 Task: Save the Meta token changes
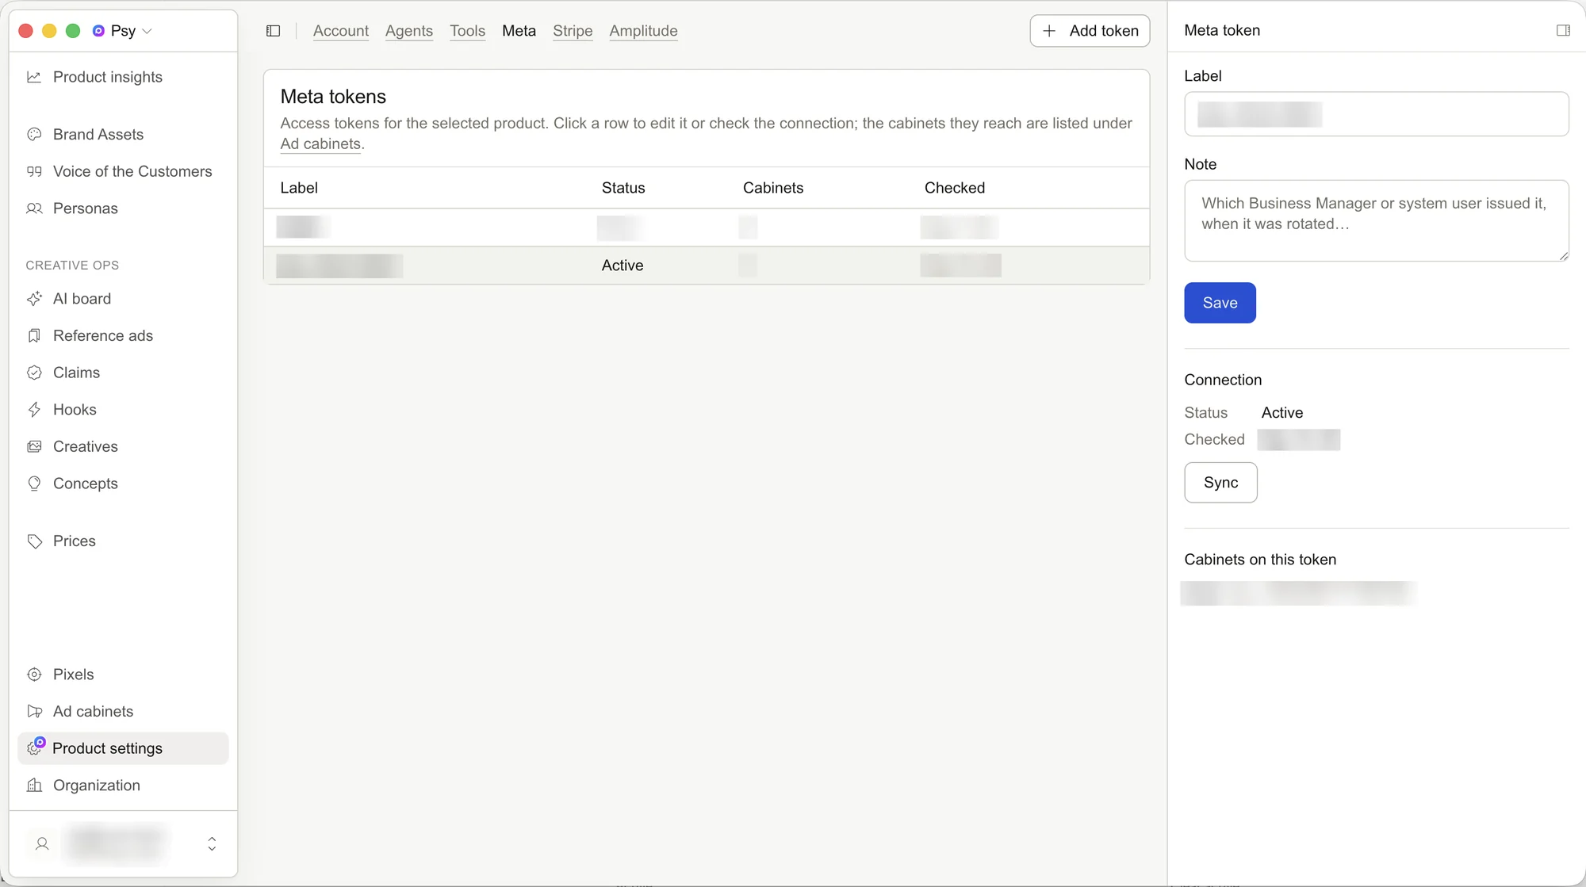click(1220, 303)
